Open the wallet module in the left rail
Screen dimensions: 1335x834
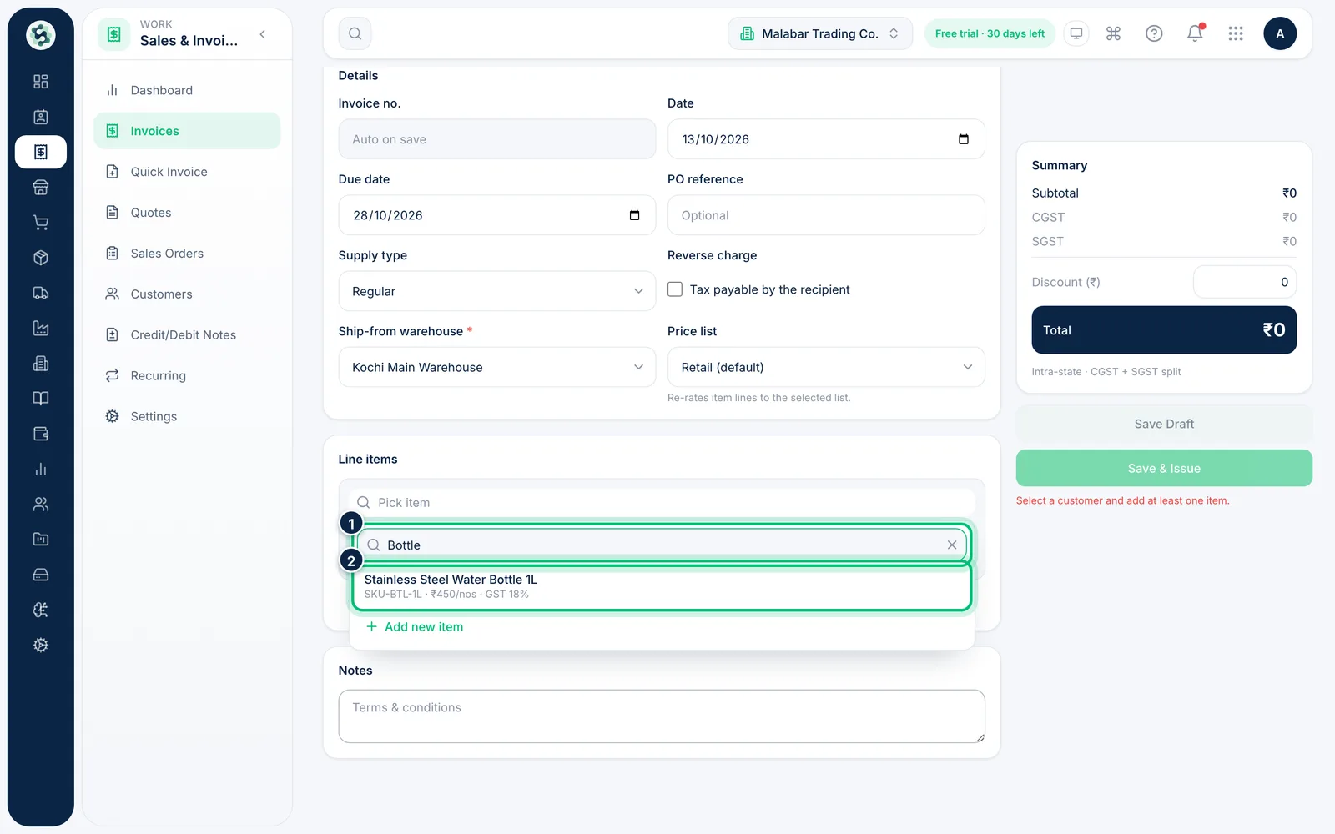(x=40, y=434)
